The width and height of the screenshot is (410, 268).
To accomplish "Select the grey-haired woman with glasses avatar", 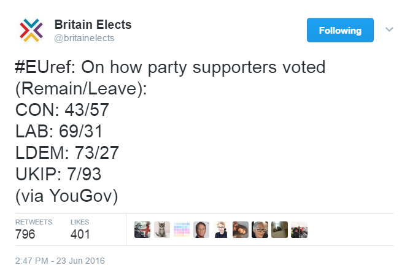I will (260, 229).
